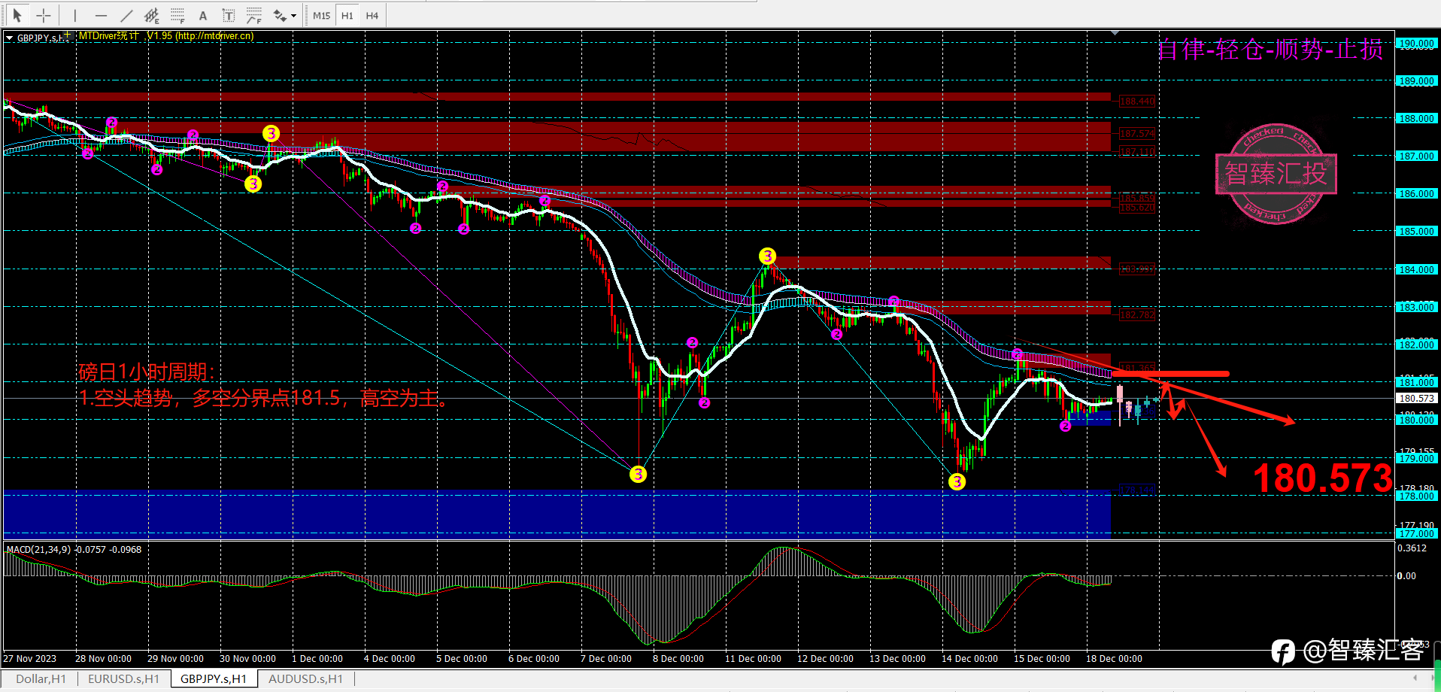Click the 0.00 MACD scale value
Viewport: 1441px width, 692px height.
[1406, 575]
